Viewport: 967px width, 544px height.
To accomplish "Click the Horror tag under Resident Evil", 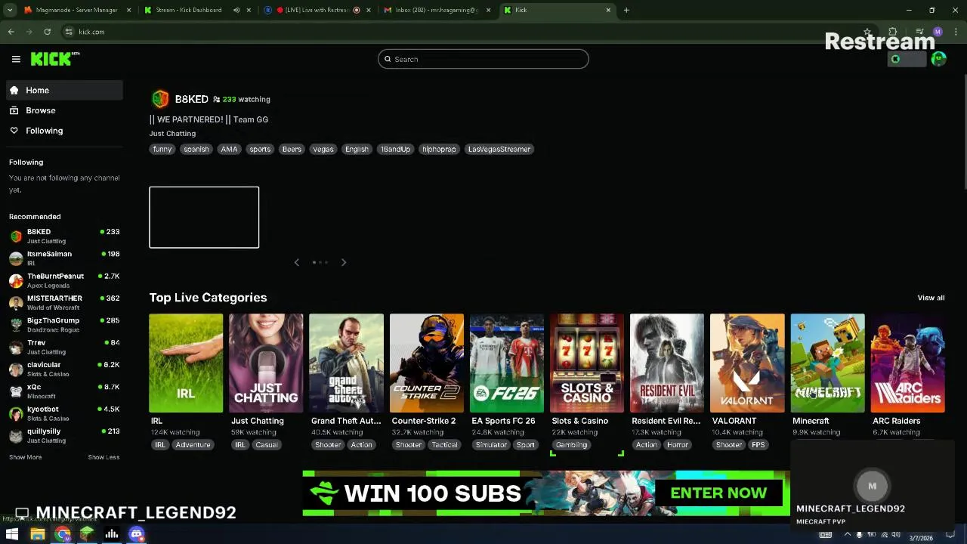I will [x=678, y=445].
